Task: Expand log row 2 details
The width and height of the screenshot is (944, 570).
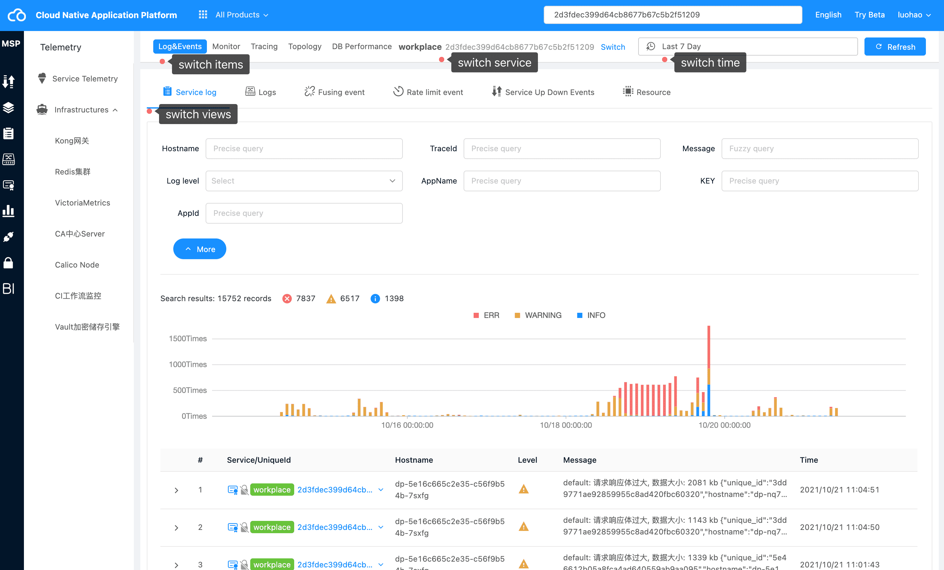Action: coord(176,528)
